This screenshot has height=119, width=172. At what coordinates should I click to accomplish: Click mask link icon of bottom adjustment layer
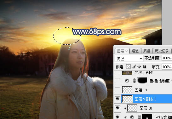[139, 117]
